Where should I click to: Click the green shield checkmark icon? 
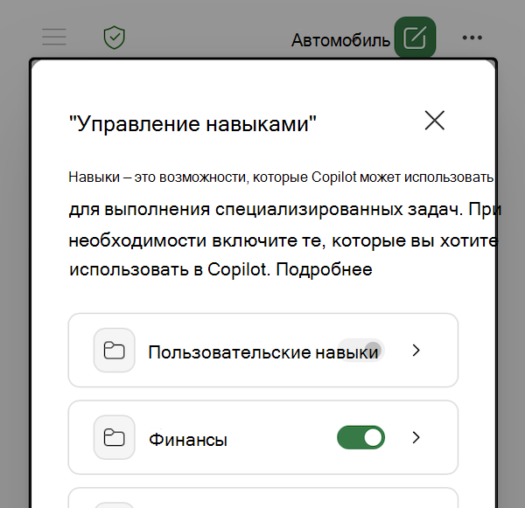[114, 38]
